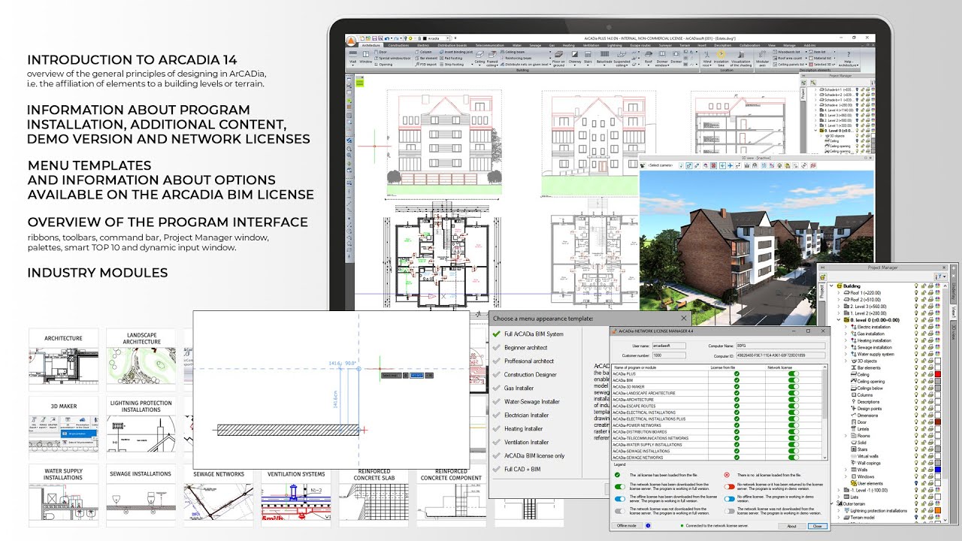This screenshot has width=962, height=541.
Task: Click the Column tool in the ribbon
Action: click(x=423, y=52)
